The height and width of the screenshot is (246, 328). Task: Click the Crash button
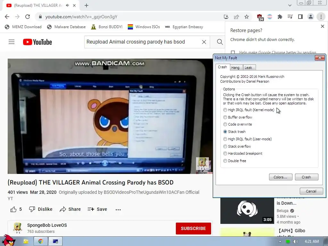(307, 177)
